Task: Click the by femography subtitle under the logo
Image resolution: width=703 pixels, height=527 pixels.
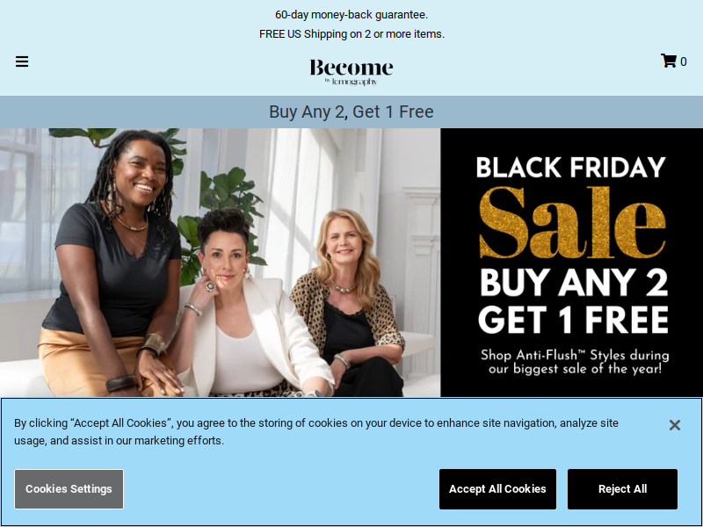Action: [351, 82]
